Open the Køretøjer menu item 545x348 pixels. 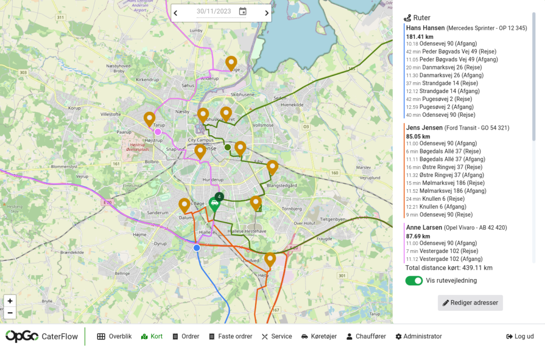320,336
